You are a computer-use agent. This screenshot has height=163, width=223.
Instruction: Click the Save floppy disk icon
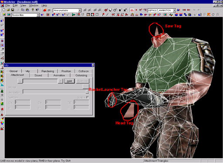(13, 10)
